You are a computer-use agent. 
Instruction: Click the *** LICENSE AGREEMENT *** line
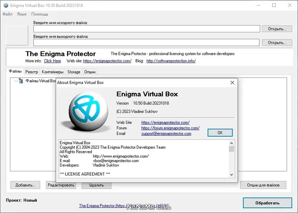[85, 174]
